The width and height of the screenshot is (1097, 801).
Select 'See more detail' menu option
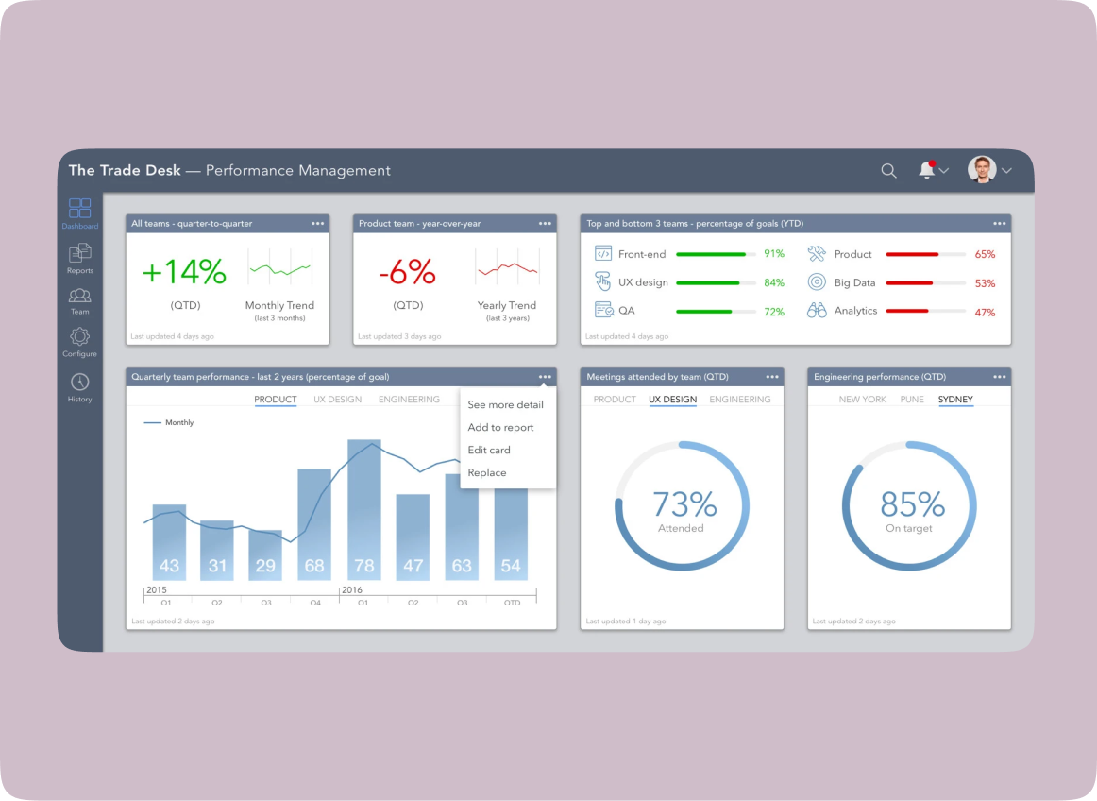point(505,404)
